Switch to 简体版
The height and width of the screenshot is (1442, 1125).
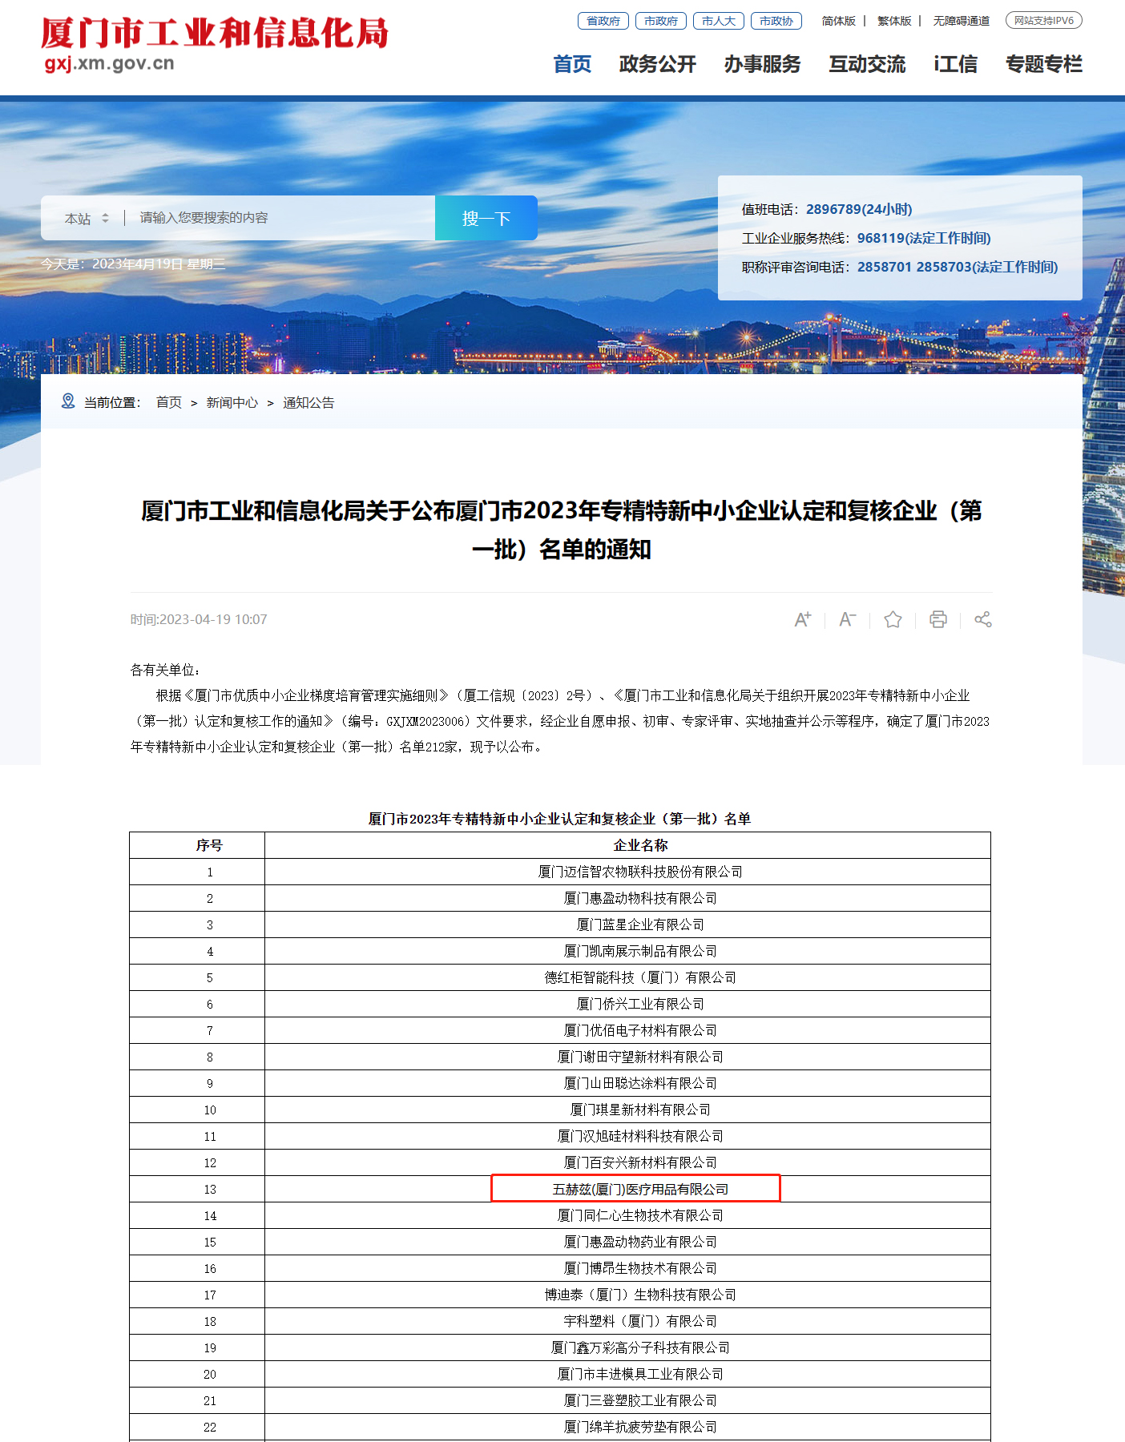[839, 21]
